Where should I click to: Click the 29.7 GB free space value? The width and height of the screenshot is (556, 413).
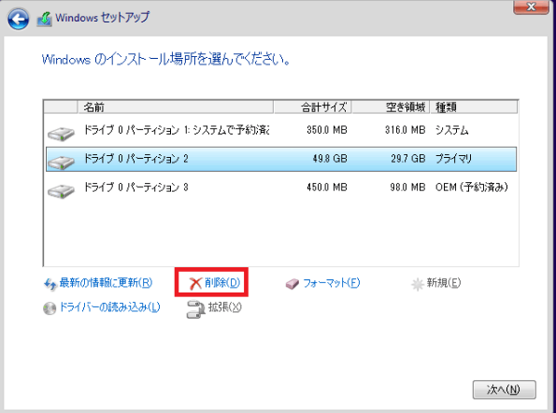click(x=407, y=159)
